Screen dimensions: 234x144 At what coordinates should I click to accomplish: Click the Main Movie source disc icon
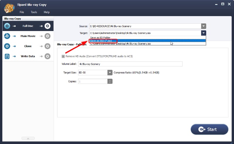point(7,36)
